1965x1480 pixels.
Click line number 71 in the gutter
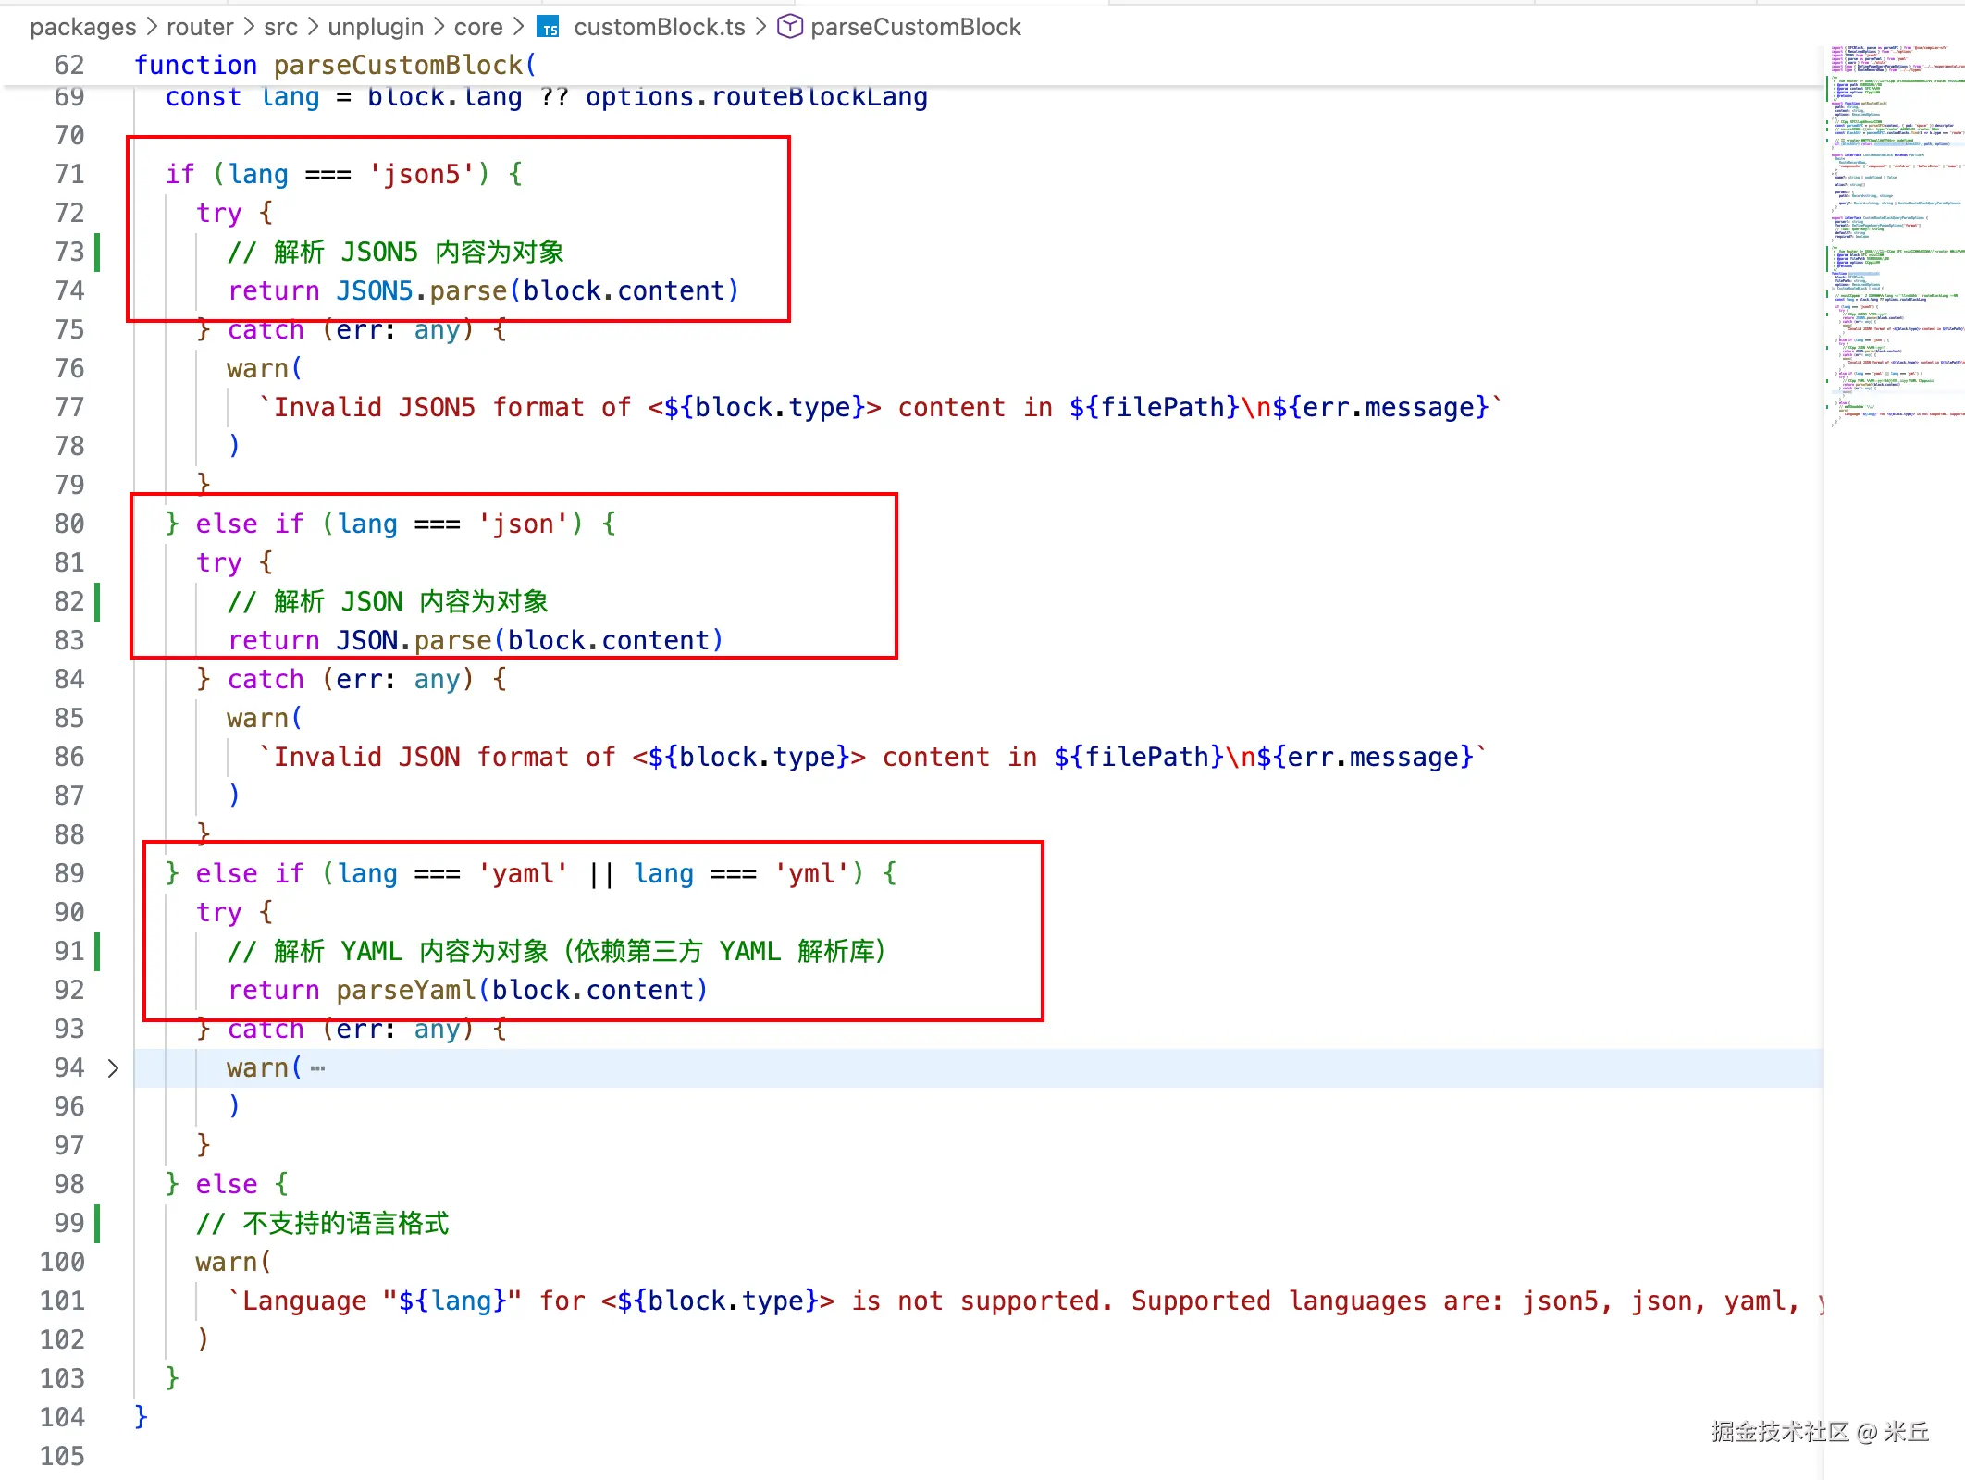[69, 174]
